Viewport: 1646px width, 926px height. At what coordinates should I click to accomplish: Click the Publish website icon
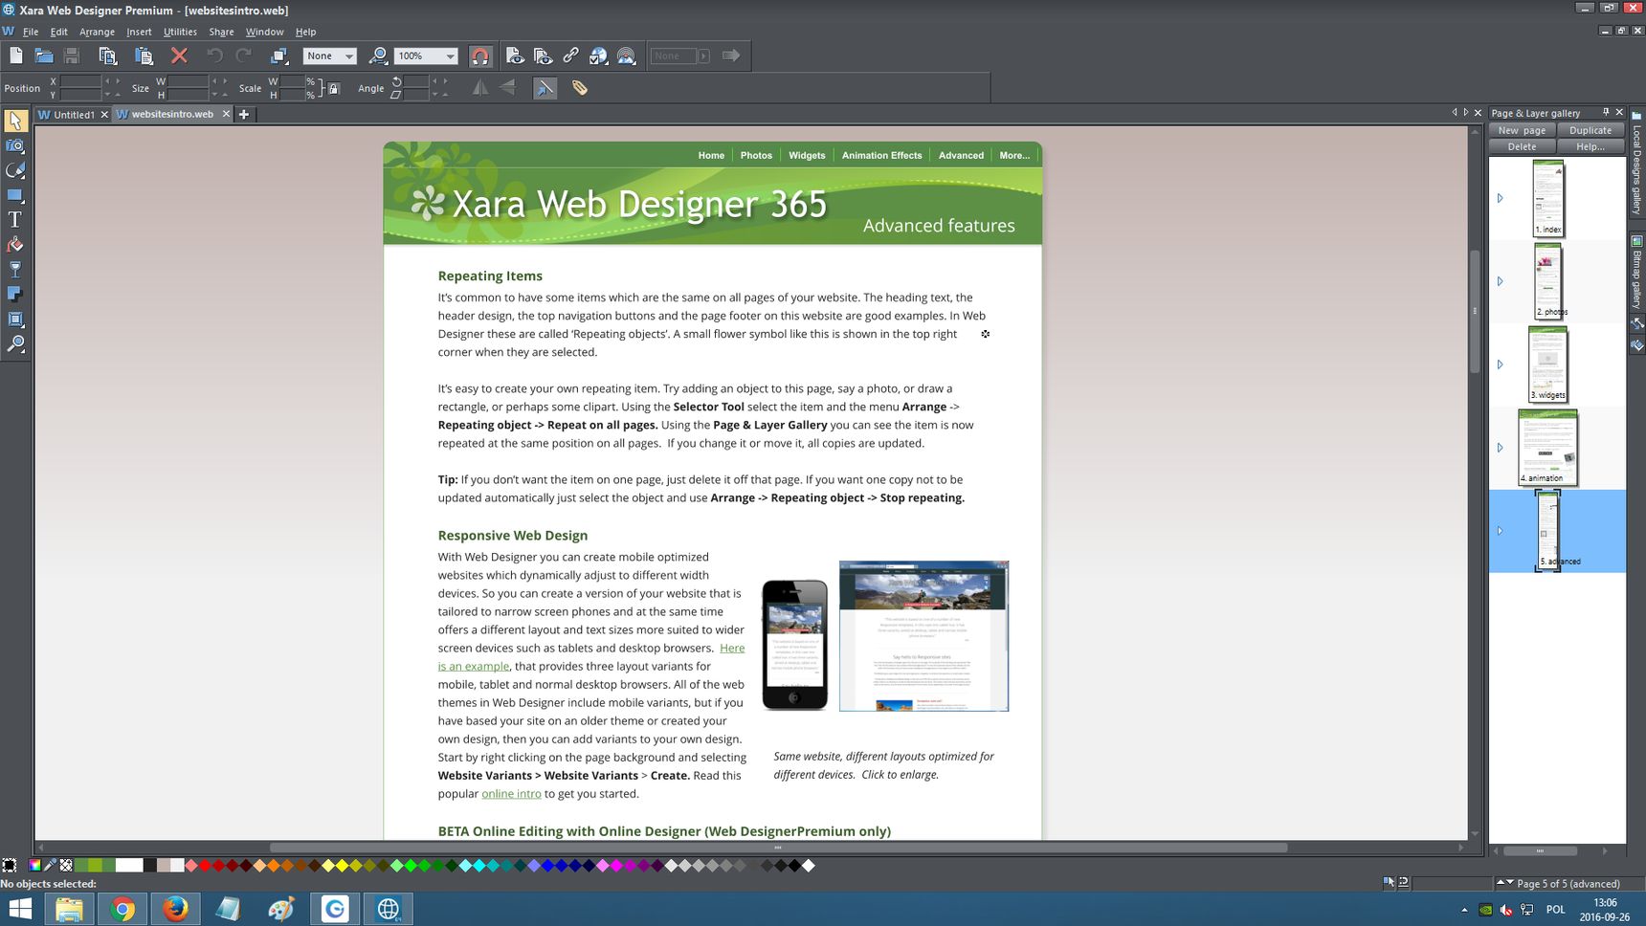(627, 56)
